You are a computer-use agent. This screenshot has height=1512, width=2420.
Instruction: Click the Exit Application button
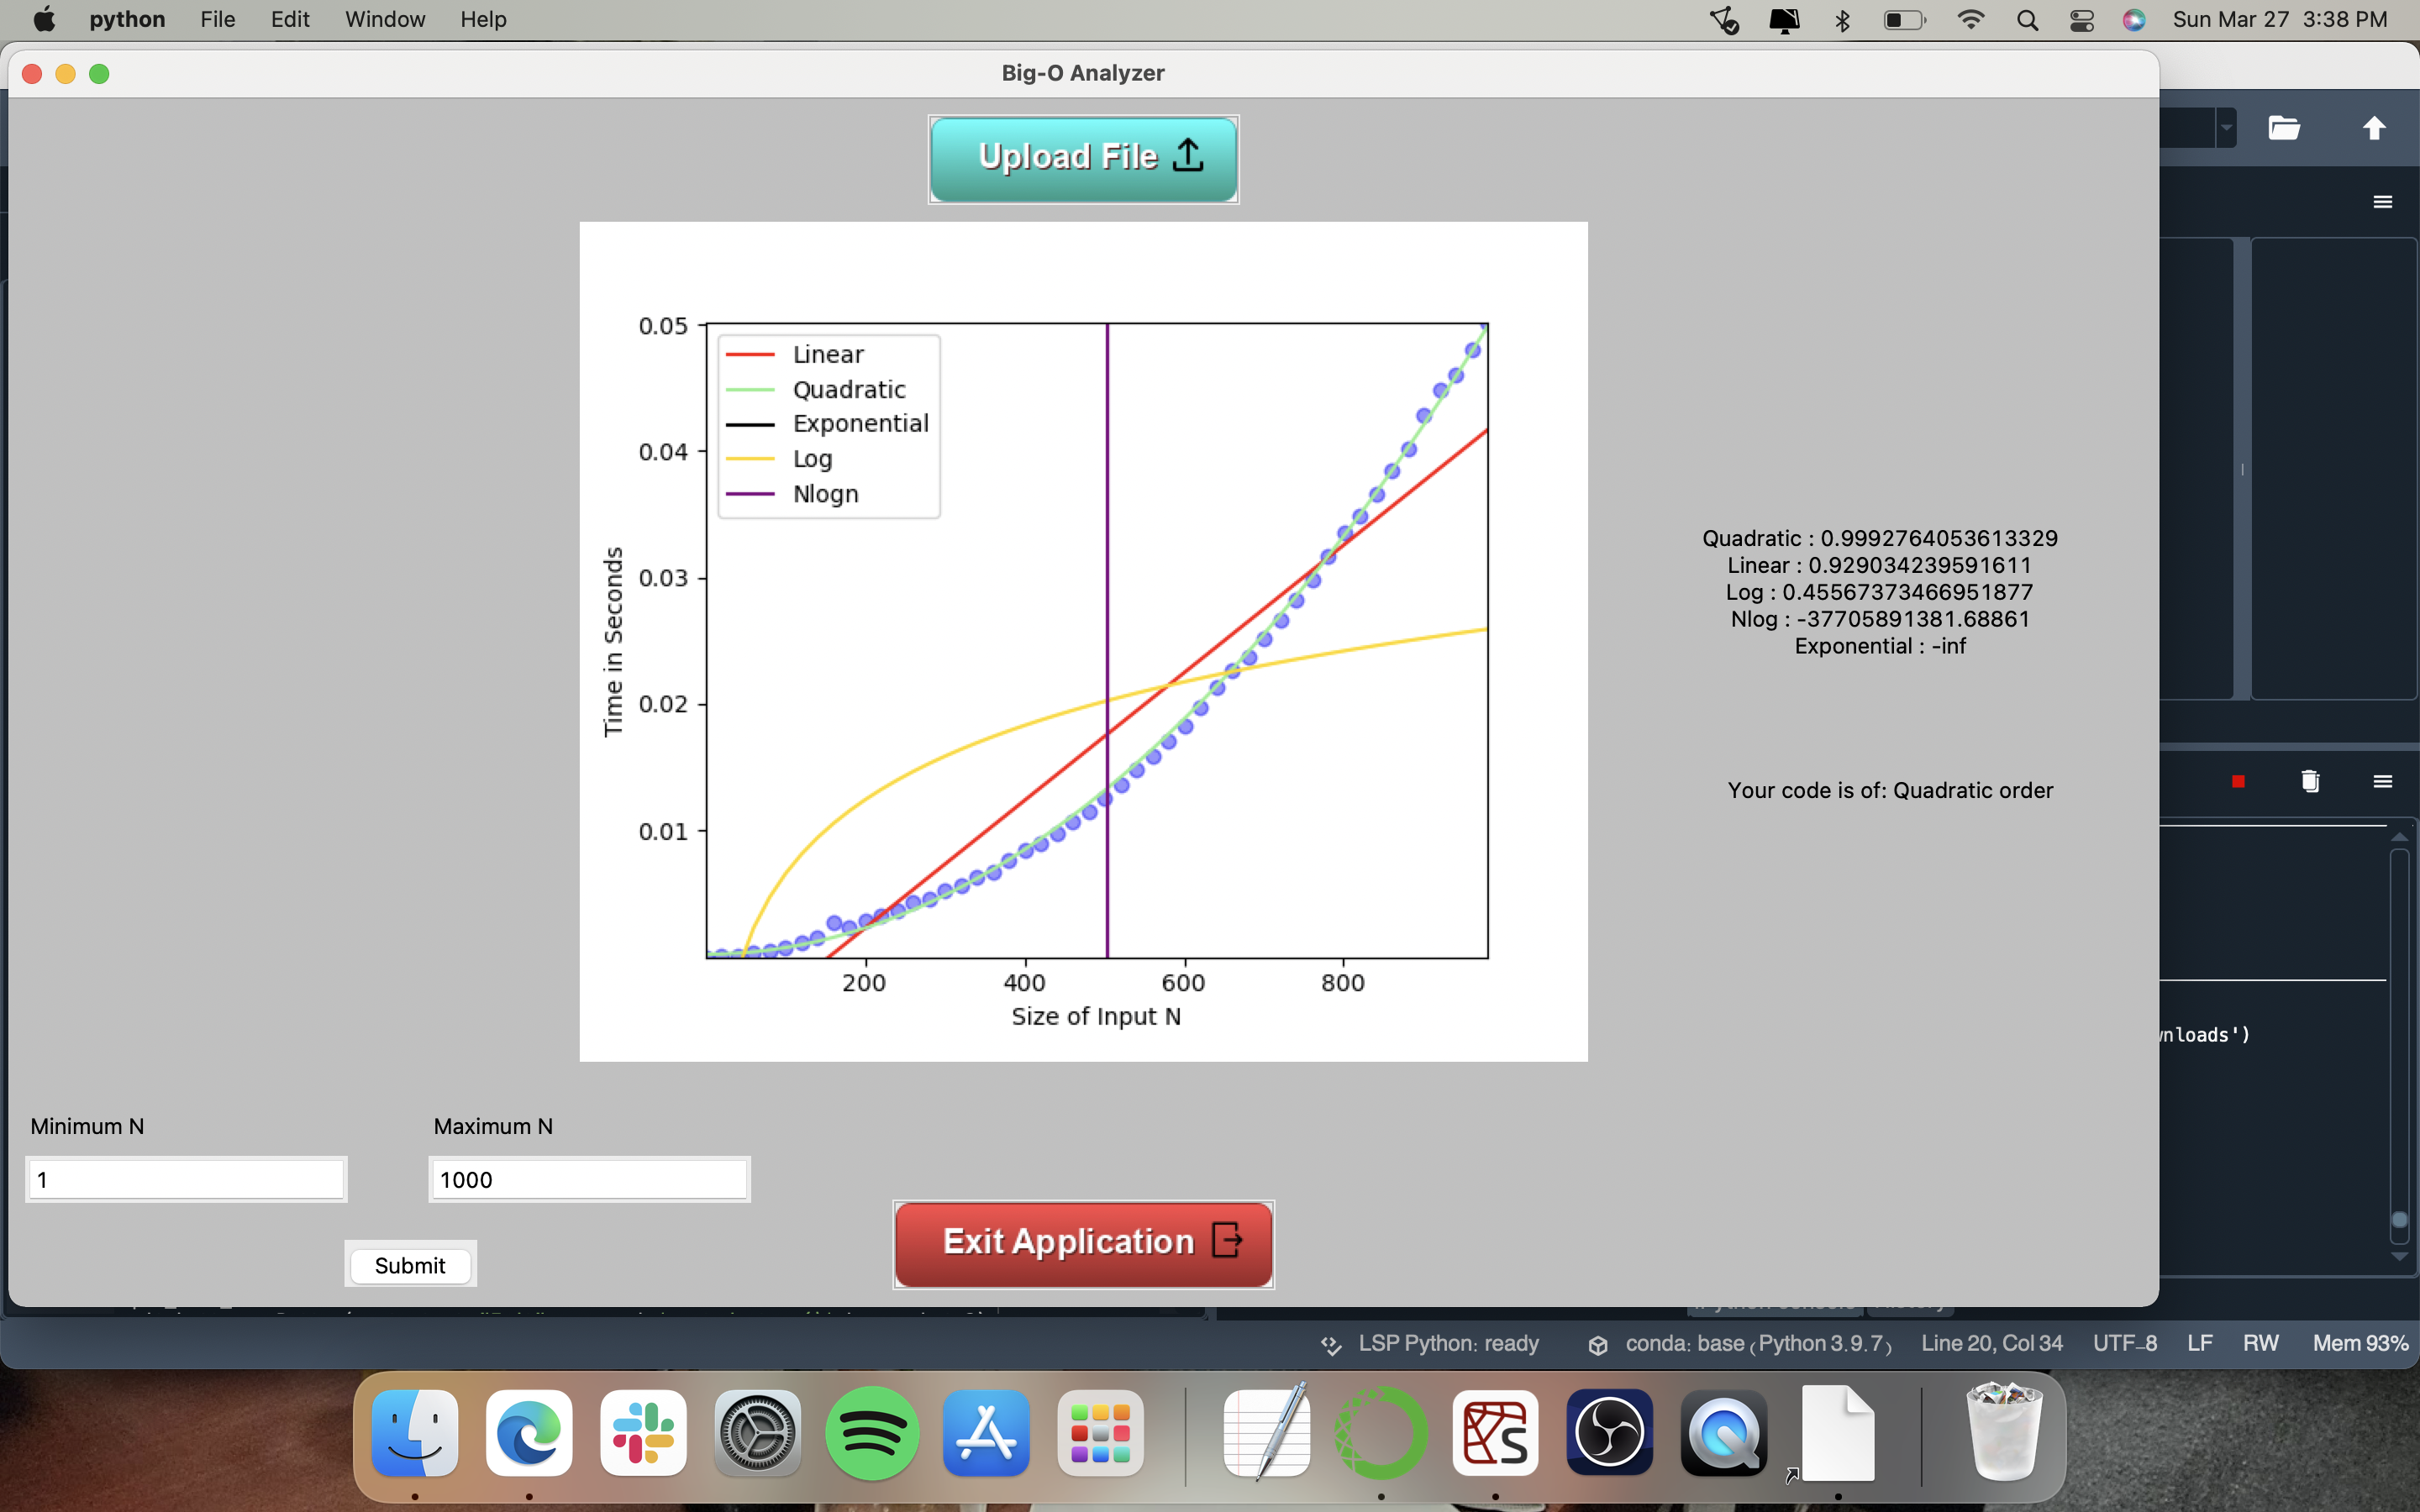(x=1083, y=1243)
